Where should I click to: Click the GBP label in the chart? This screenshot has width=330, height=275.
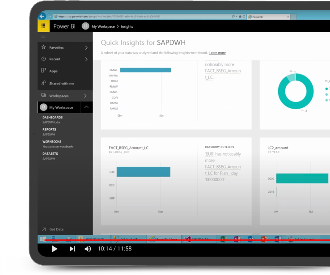tap(112, 198)
